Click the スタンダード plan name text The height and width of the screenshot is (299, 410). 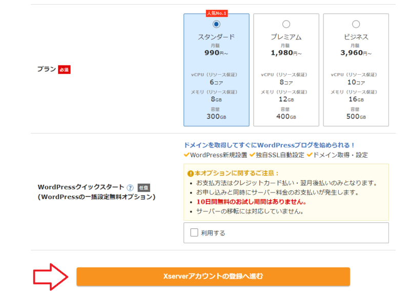[x=216, y=37]
